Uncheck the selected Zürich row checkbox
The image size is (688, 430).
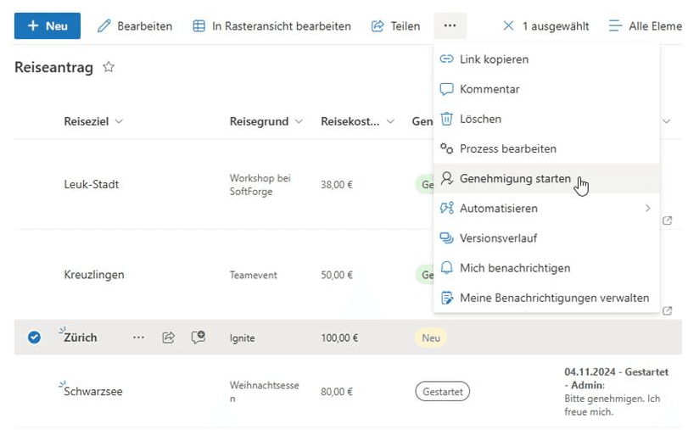coord(34,338)
